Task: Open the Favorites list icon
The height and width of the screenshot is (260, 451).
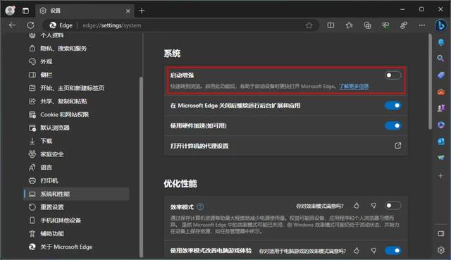Action: (350, 25)
